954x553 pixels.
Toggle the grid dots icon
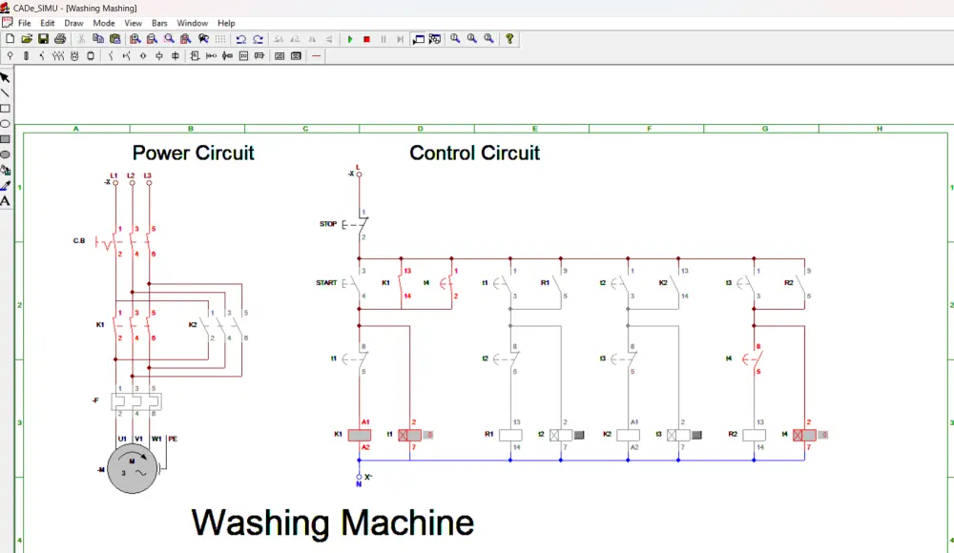tap(220, 39)
